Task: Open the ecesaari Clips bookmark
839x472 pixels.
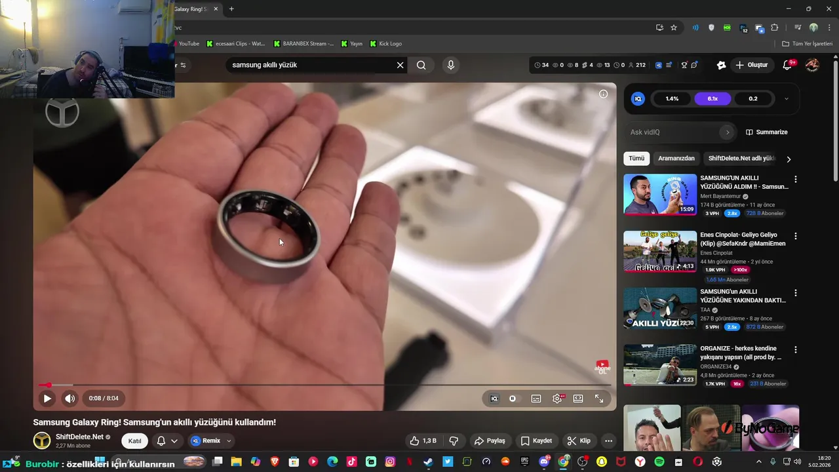Action: 235,44
